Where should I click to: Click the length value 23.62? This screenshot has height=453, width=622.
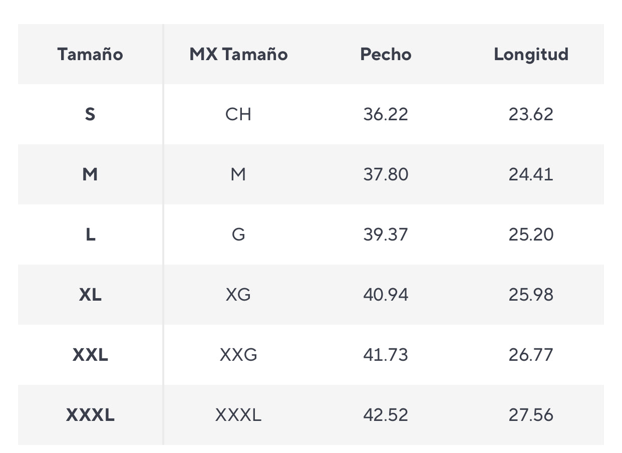531,114
